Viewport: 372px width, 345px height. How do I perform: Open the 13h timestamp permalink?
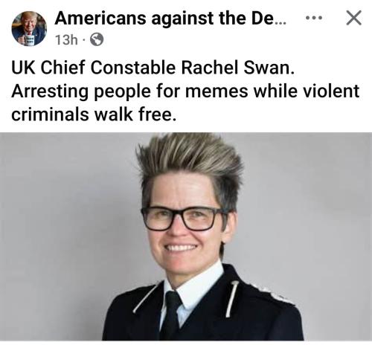66,40
